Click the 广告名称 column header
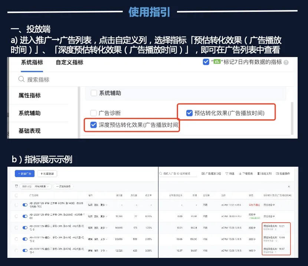Screen dimensions: 308x266 point(34,195)
